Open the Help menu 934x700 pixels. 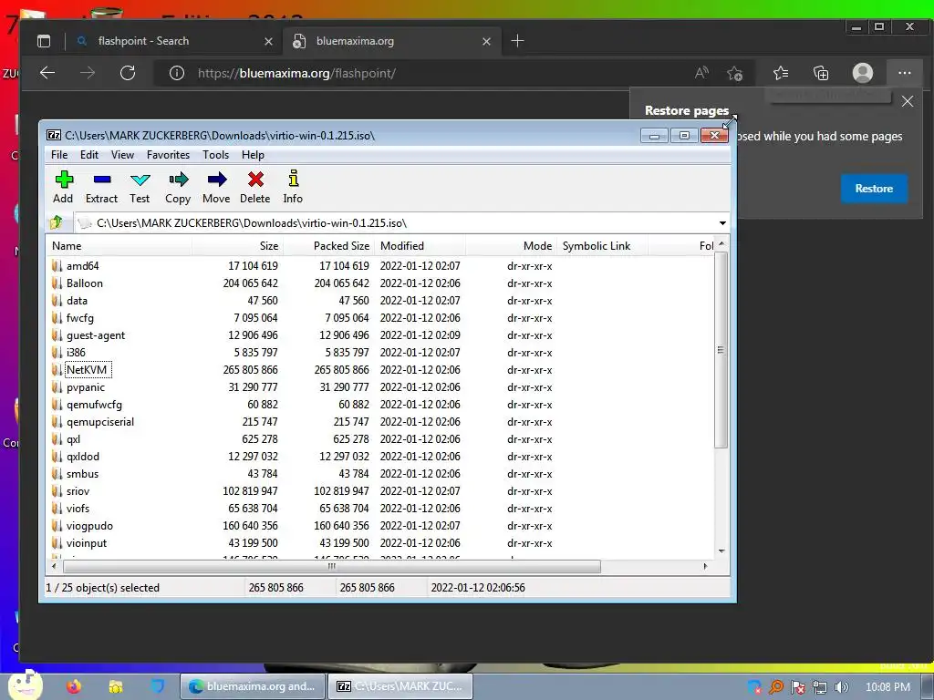[x=253, y=155]
